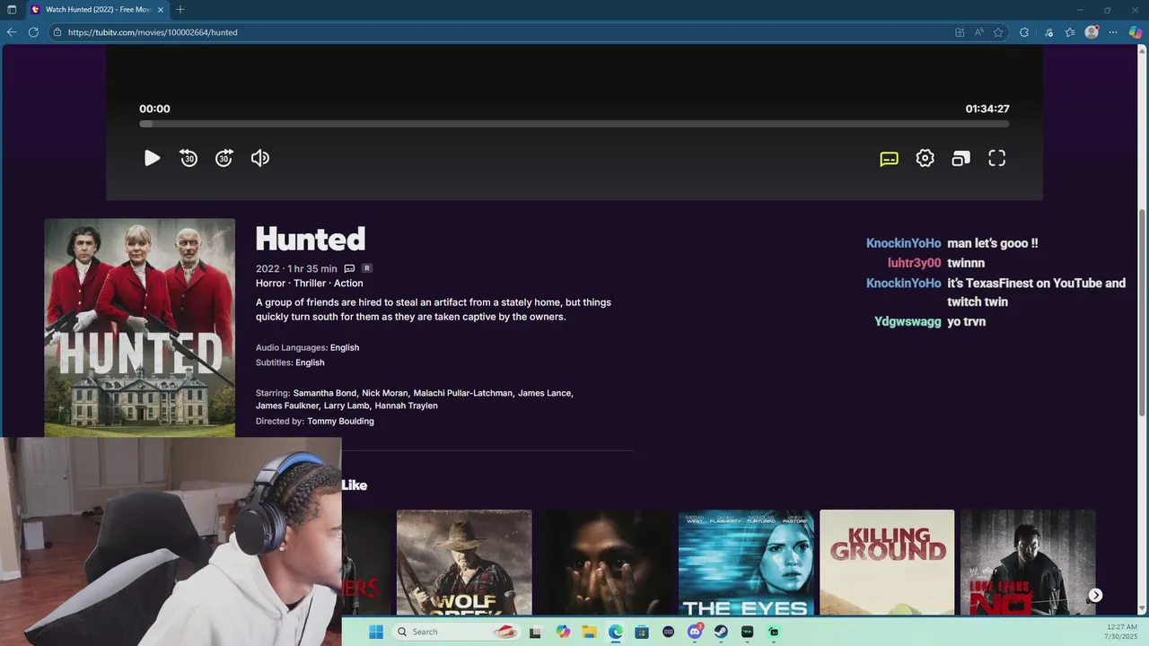This screenshot has height=646, width=1149.
Task: Open Steam from the taskbar
Action: click(x=721, y=632)
